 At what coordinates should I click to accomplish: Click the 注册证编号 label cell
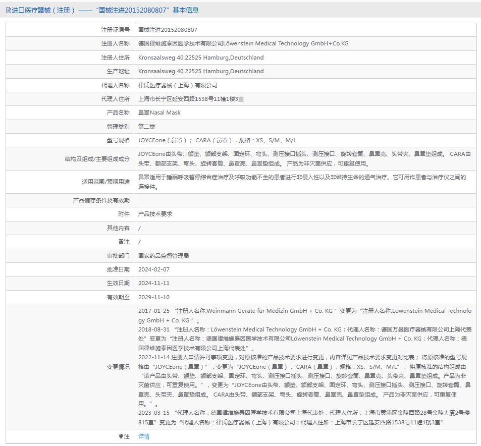(x=116, y=30)
